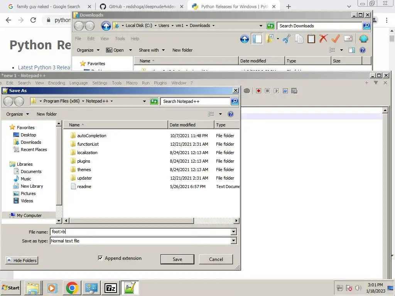Click the Copy icon in Downloads toolbar

click(299, 39)
